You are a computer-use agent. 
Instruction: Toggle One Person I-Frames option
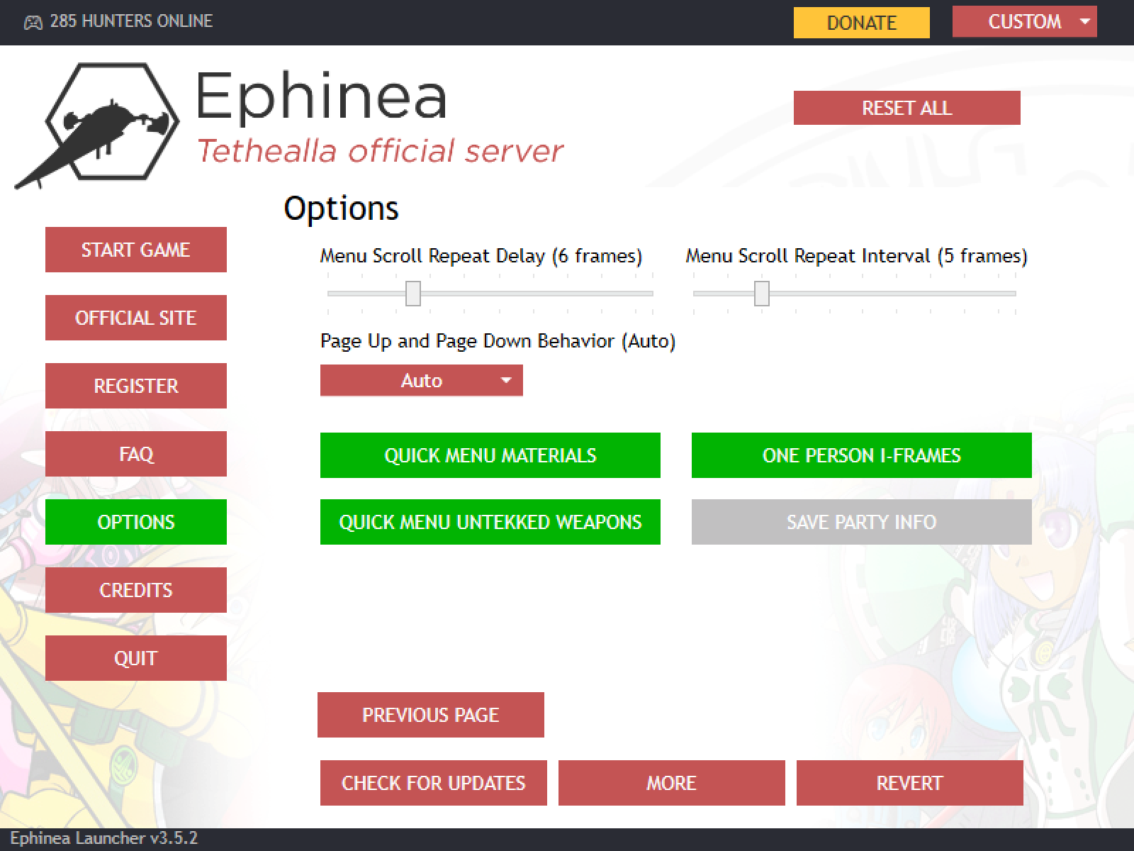[862, 455]
